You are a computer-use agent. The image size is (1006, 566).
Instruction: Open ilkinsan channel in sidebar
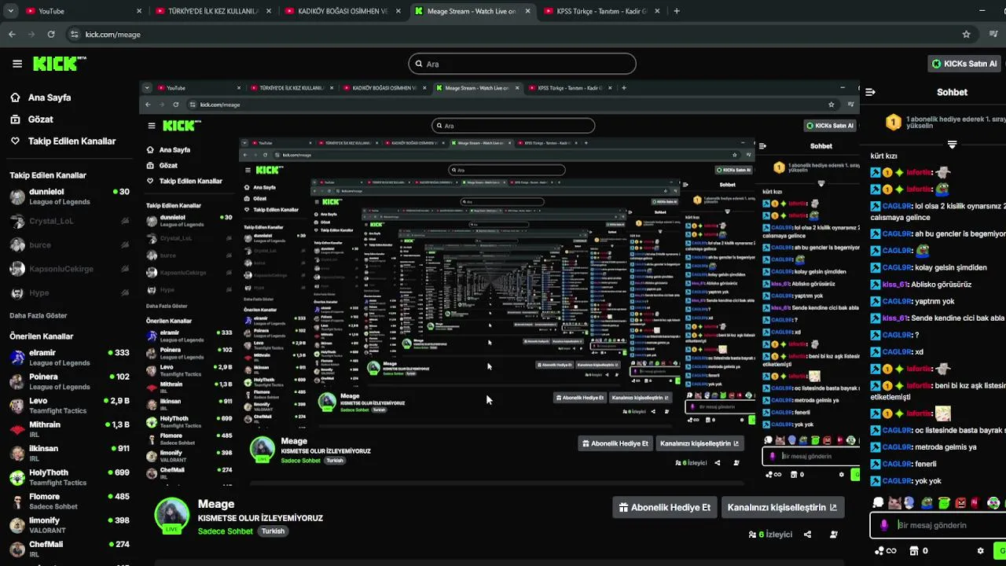pyautogui.click(x=69, y=454)
